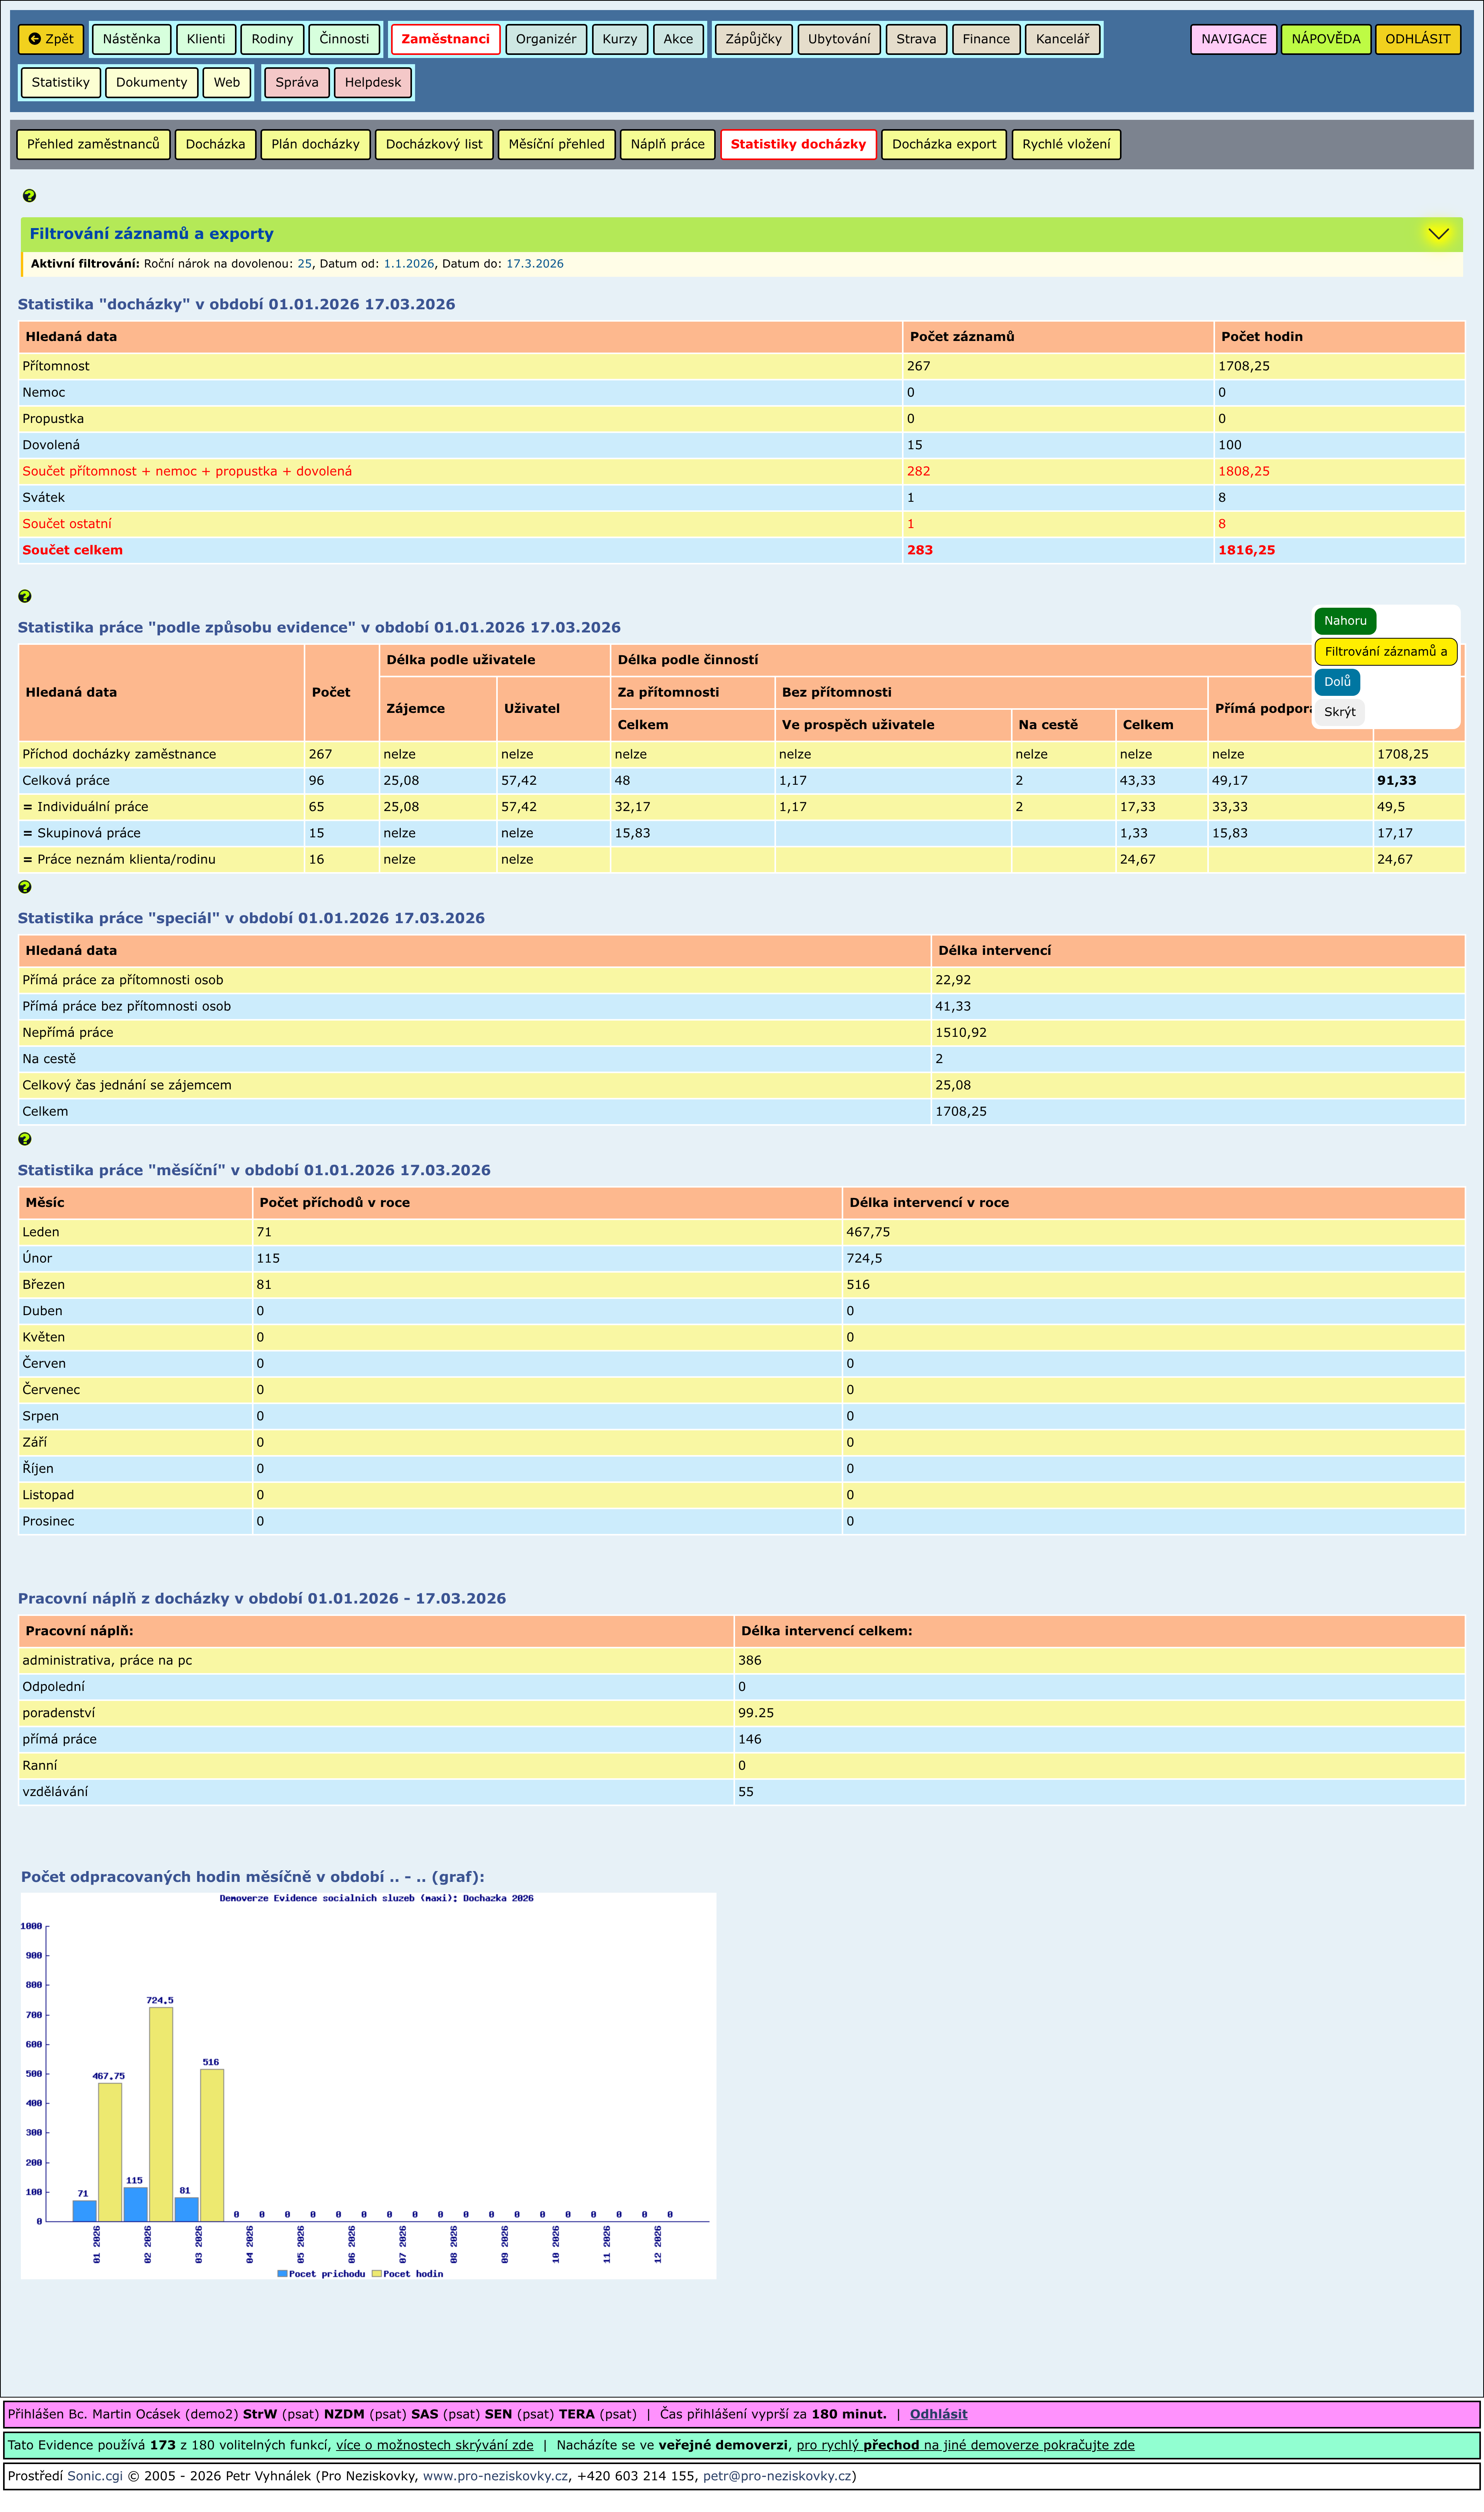Click yellow Filtrování záznamů shortcut in floating panel

click(1385, 652)
